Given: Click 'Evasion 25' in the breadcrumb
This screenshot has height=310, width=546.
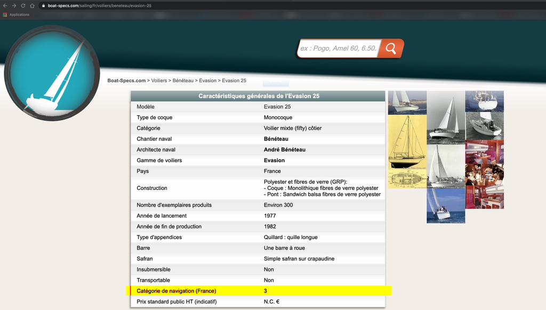Looking at the screenshot, I should click(234, 81).
